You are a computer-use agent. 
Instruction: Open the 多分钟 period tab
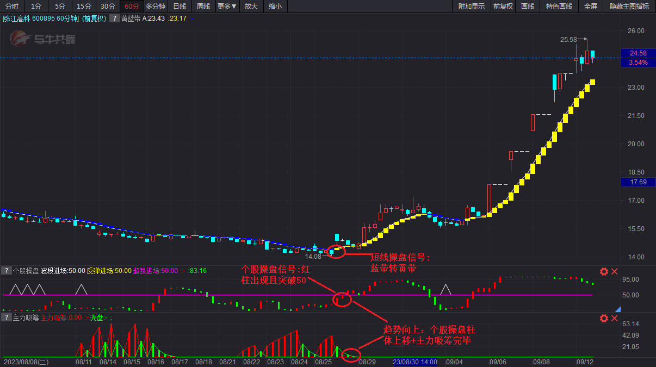coord(156,7)
